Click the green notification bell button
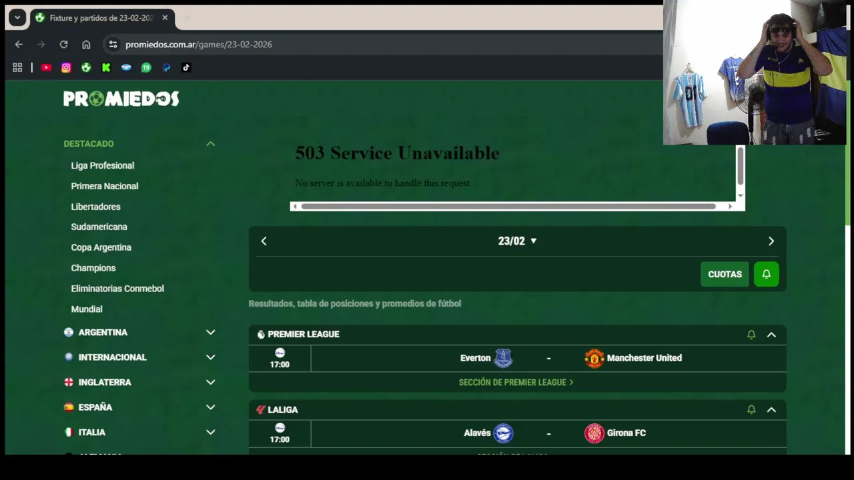The image size is (854, 480). (766, 274)
